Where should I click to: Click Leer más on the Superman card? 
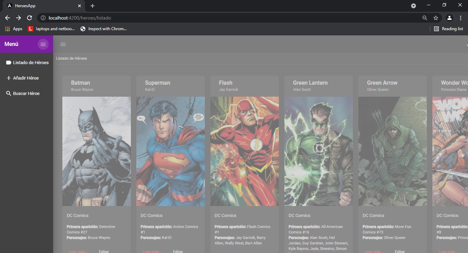click(152, 251)
